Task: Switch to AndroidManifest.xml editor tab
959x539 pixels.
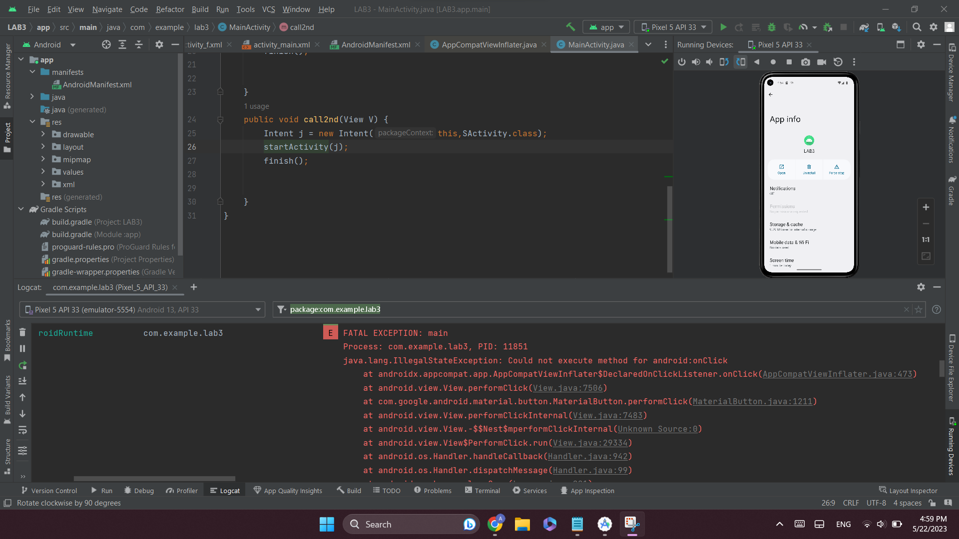Action: (376, 44)
